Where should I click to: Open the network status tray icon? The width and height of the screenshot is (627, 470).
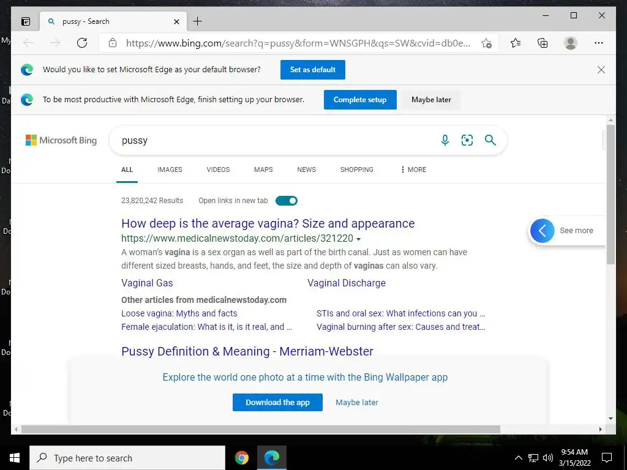[x=533, y=458]
